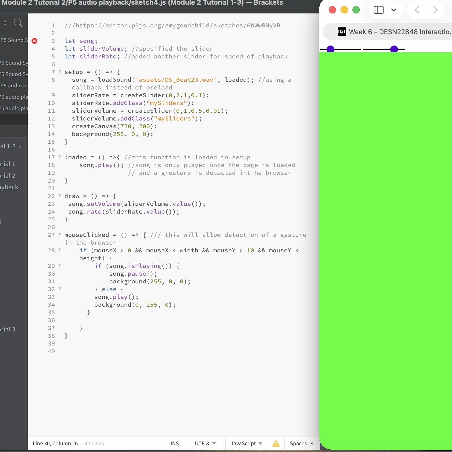Open the sidebar chevron dropdown in Safari
452x452 pixels.
(394, 10)
